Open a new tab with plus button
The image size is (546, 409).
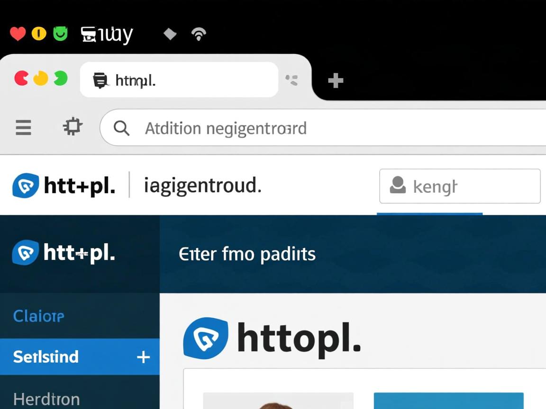point(336,80)
